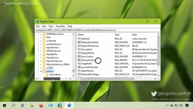
Task: Click tree pane scroll-down arrow
Action: [74, 75]
